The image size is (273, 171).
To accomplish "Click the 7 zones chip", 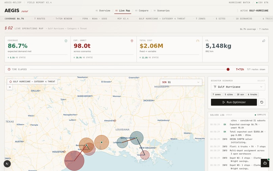I will pos(216,94).
